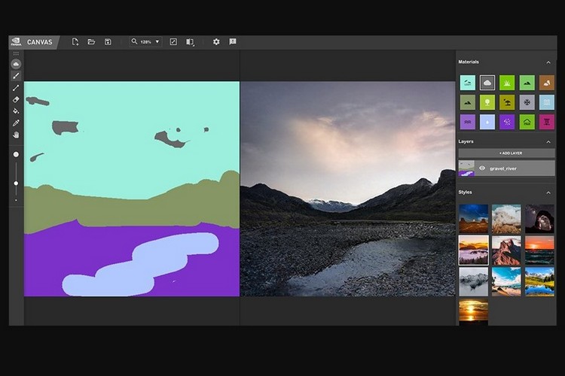Pick the cyan sky material

pyautogui.click(x=467, y=83)
